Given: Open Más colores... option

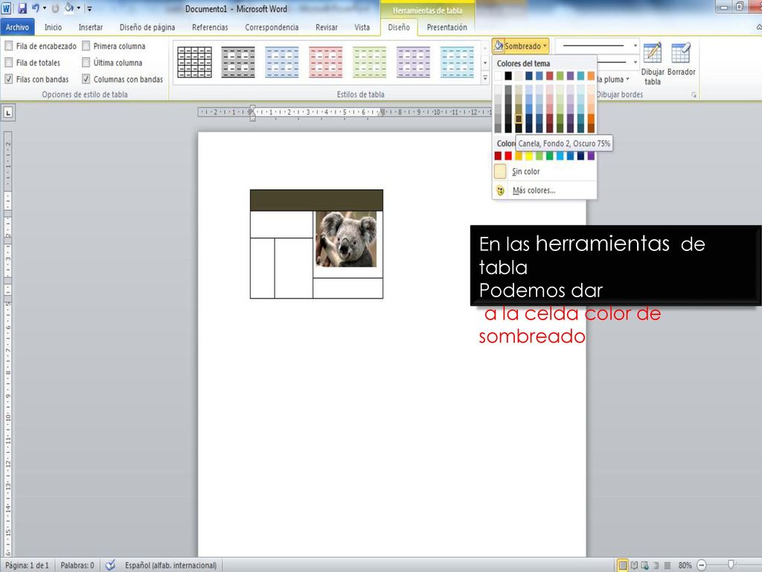Looking at the screenshot, I should pos(544,190).
